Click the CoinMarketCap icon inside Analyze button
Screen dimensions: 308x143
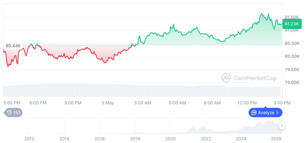(x=254, y=112)
